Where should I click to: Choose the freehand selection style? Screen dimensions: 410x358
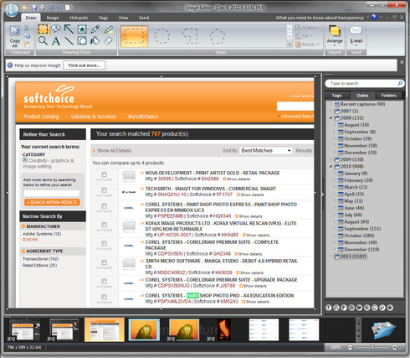[190, 36]
